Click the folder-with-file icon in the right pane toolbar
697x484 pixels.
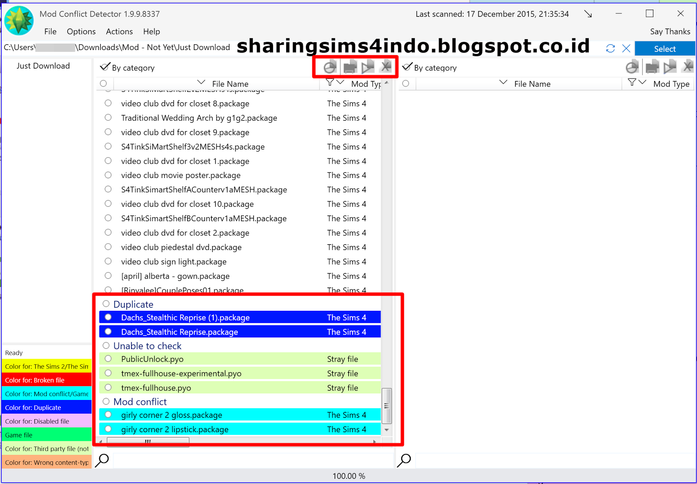click(652, 67)
